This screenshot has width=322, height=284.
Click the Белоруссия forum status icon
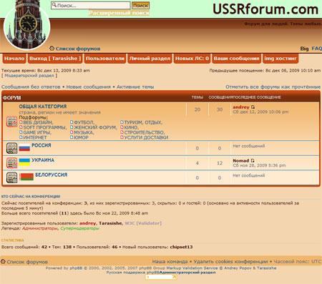click(x=11, y=177)
